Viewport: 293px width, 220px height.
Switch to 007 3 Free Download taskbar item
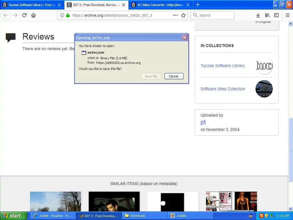point(99,216)
